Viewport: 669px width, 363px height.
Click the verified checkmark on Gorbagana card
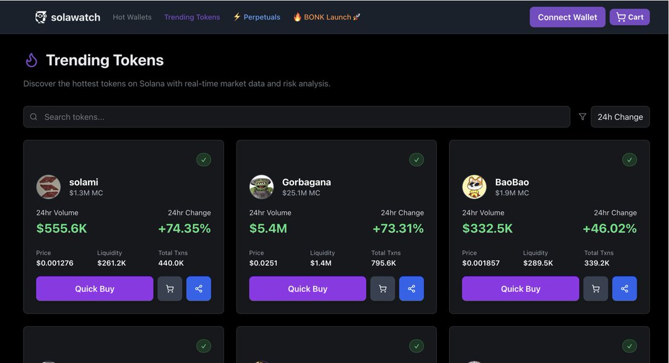click(x=416, y=160)
